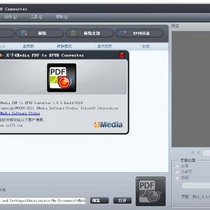Click the page range input field

pos(196,185)
